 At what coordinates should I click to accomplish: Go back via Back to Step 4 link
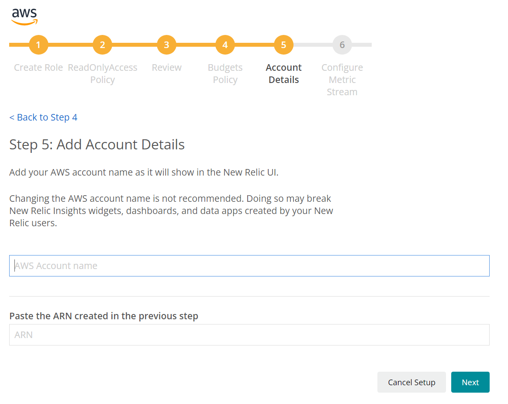pos(43,117)
